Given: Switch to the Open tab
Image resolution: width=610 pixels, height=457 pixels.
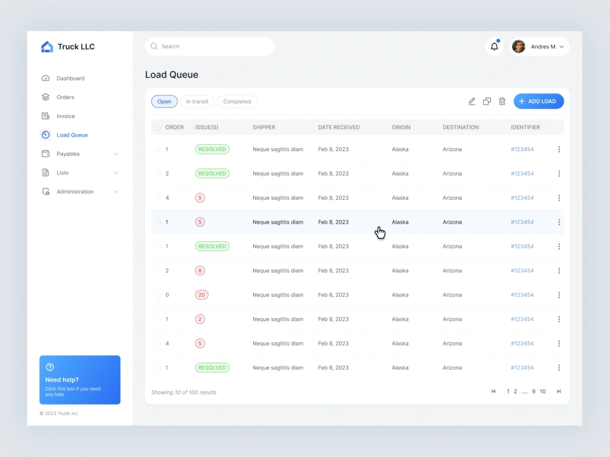Looking at the screenshot, I should [164, 101].
